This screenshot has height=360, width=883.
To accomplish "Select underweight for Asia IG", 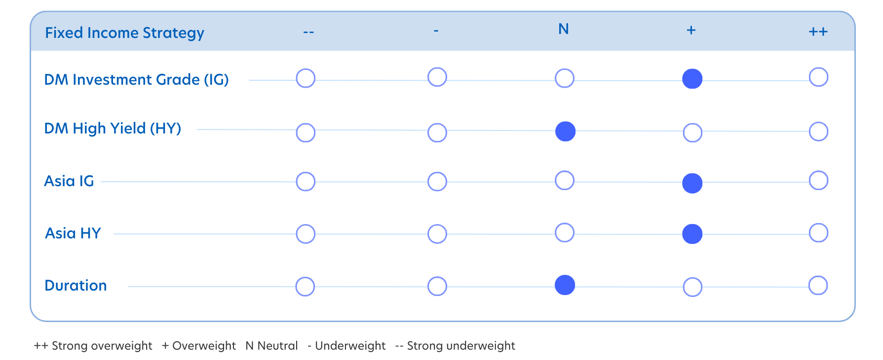I will tap(437, 181).
